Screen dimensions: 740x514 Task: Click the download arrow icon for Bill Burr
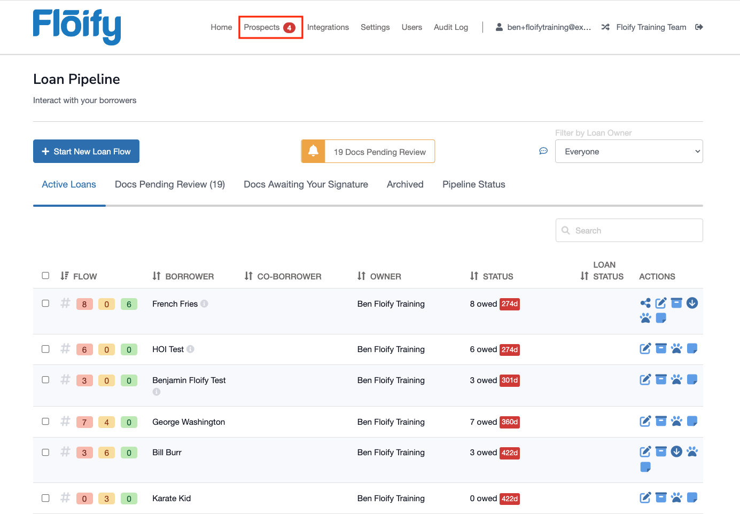pos(676,452)
